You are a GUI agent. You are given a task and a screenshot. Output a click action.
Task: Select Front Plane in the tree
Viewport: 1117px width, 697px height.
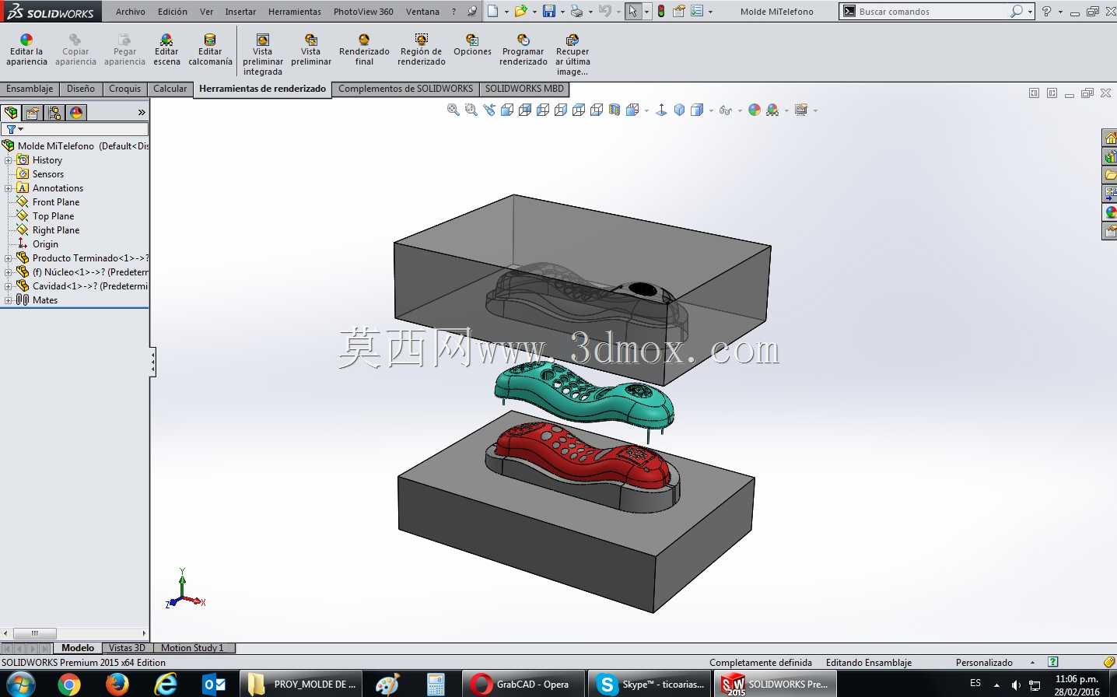pos(56,202)
